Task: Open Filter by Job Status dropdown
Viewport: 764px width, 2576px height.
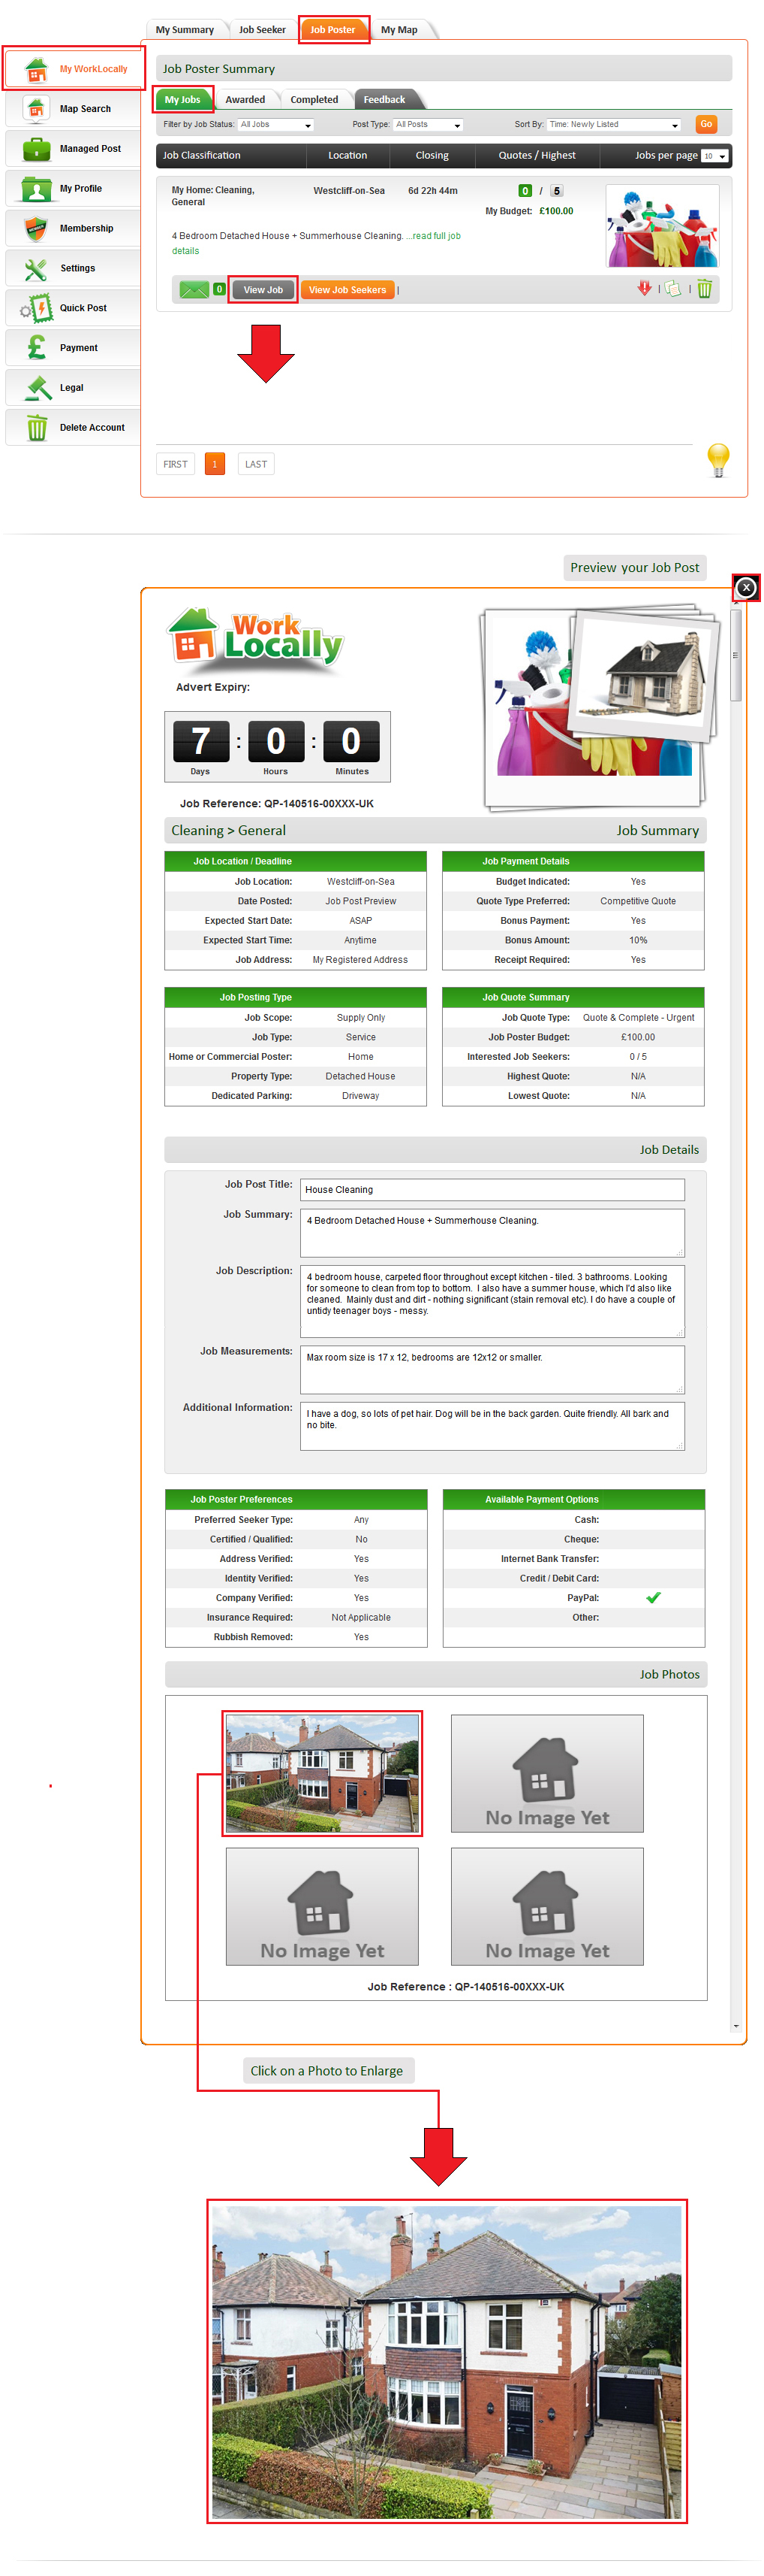Action: click(x=275, y=125)
